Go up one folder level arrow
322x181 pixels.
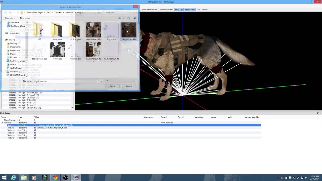point(18,13)
